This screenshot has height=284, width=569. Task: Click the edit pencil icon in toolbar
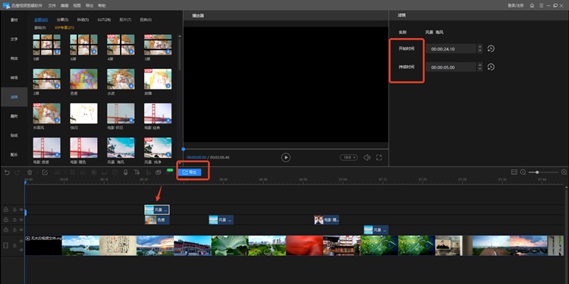tap(45, 172)
